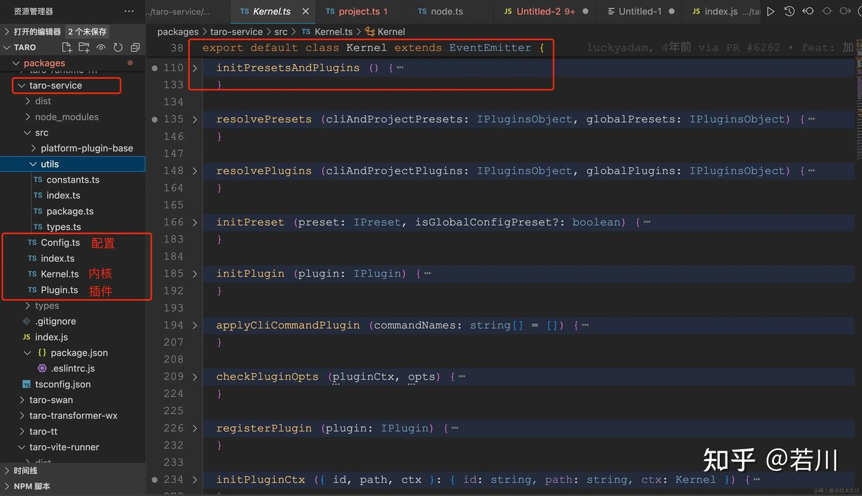This screenshot has width=862, height=496.
Task: Toggle the eye visibility icon in TARO header
Action: click(x=101, y=47)
